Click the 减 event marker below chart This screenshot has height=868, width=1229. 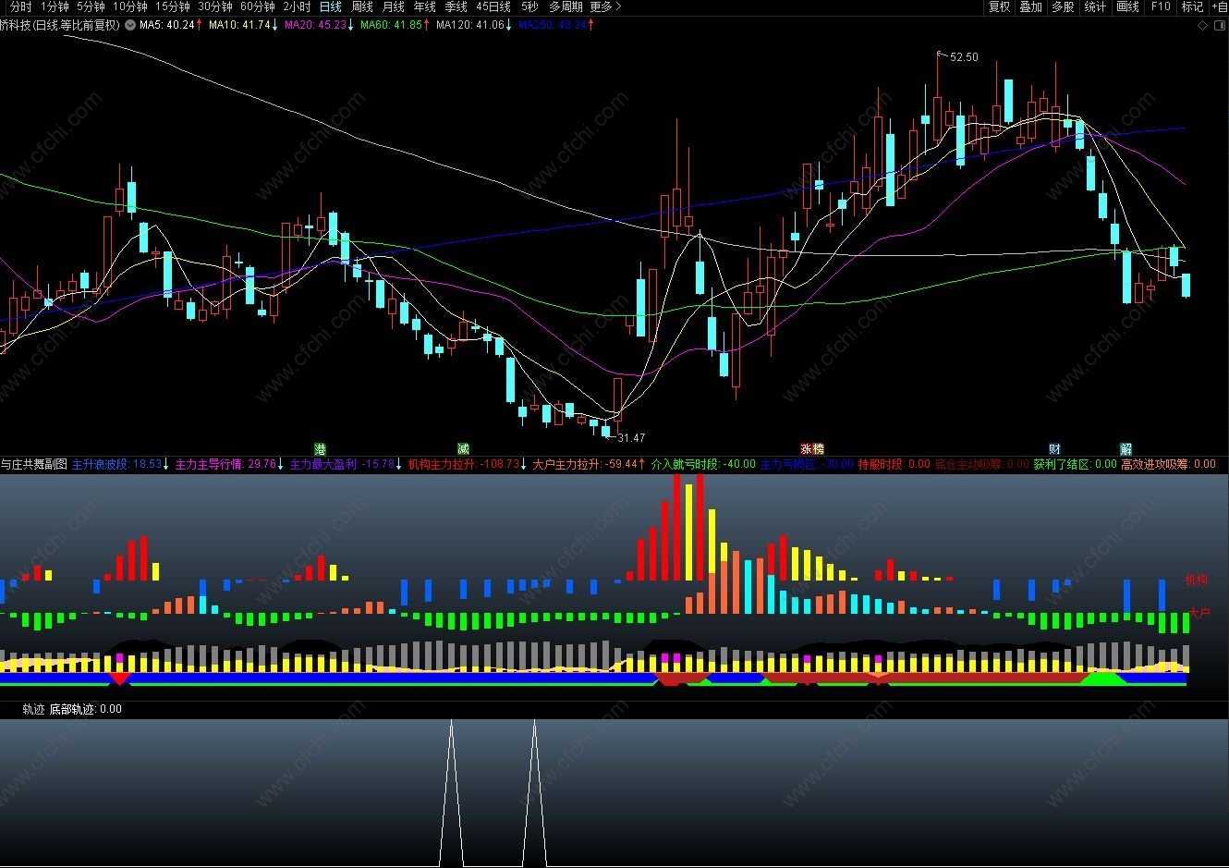click(x=463, y=449)
